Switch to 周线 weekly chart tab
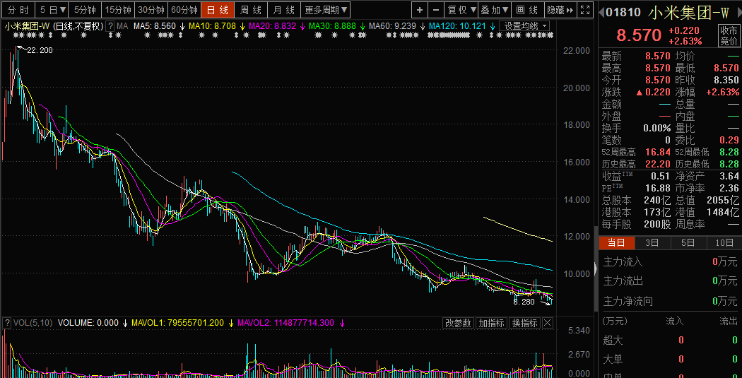Image resolution: width=742 pixels, height=378 pixels. [x=251, y=10]
